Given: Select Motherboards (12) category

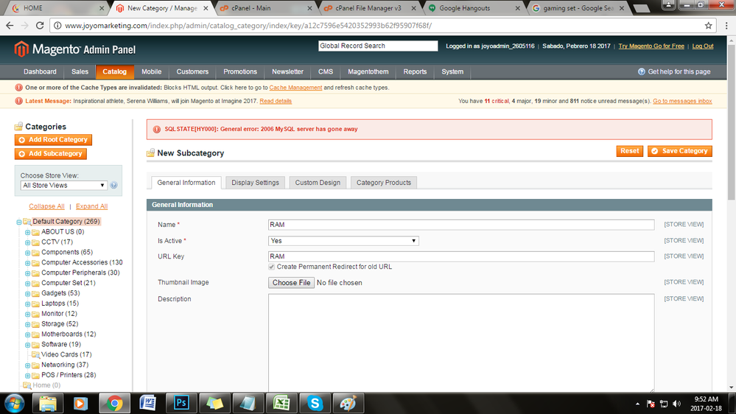Looking at the screenshot, I should (69, 334).
